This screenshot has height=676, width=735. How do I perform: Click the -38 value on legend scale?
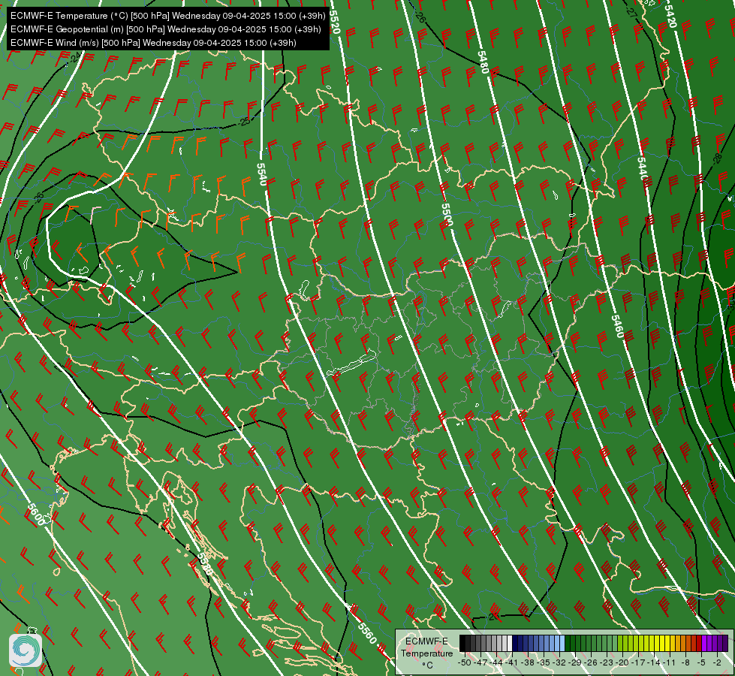(x=527, y=662)
